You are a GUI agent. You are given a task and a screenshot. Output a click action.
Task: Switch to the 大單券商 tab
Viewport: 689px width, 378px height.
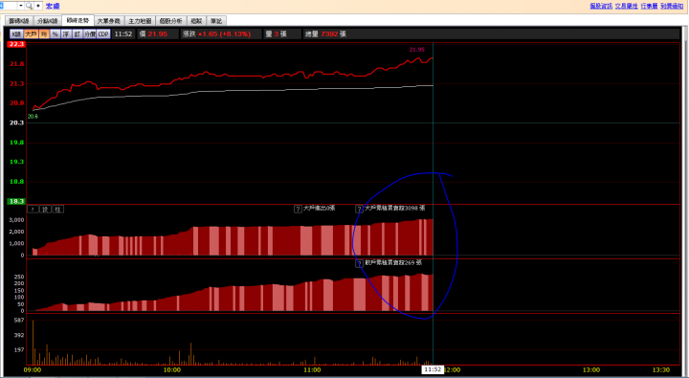click(x=108, y=21)
